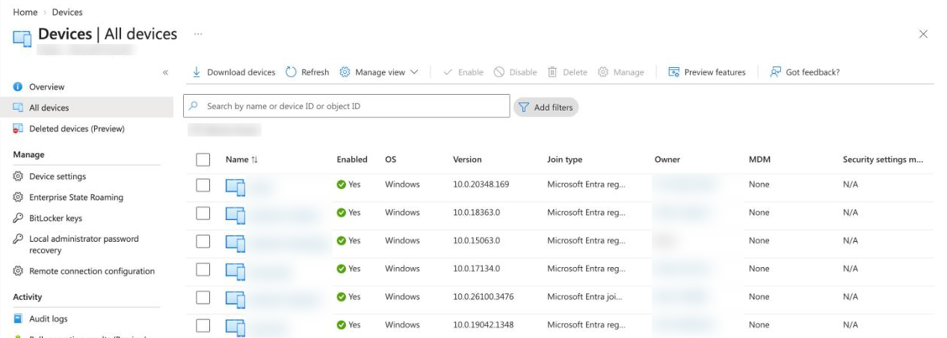This screenshot has height=338, width=947.
Task: Click the Devices breadcrumb link
Action: [x=67, y=12]
